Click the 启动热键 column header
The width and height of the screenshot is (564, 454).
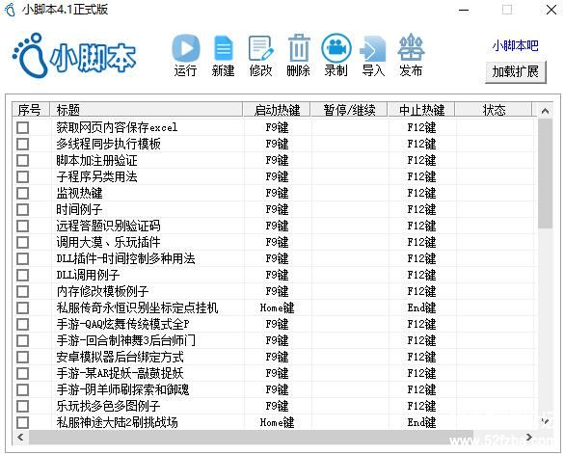click(277, 110)
